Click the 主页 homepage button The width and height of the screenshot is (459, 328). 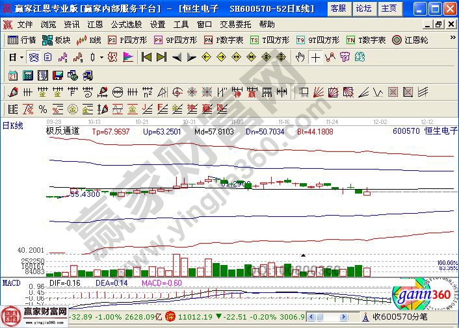click(x=389, y=8)
